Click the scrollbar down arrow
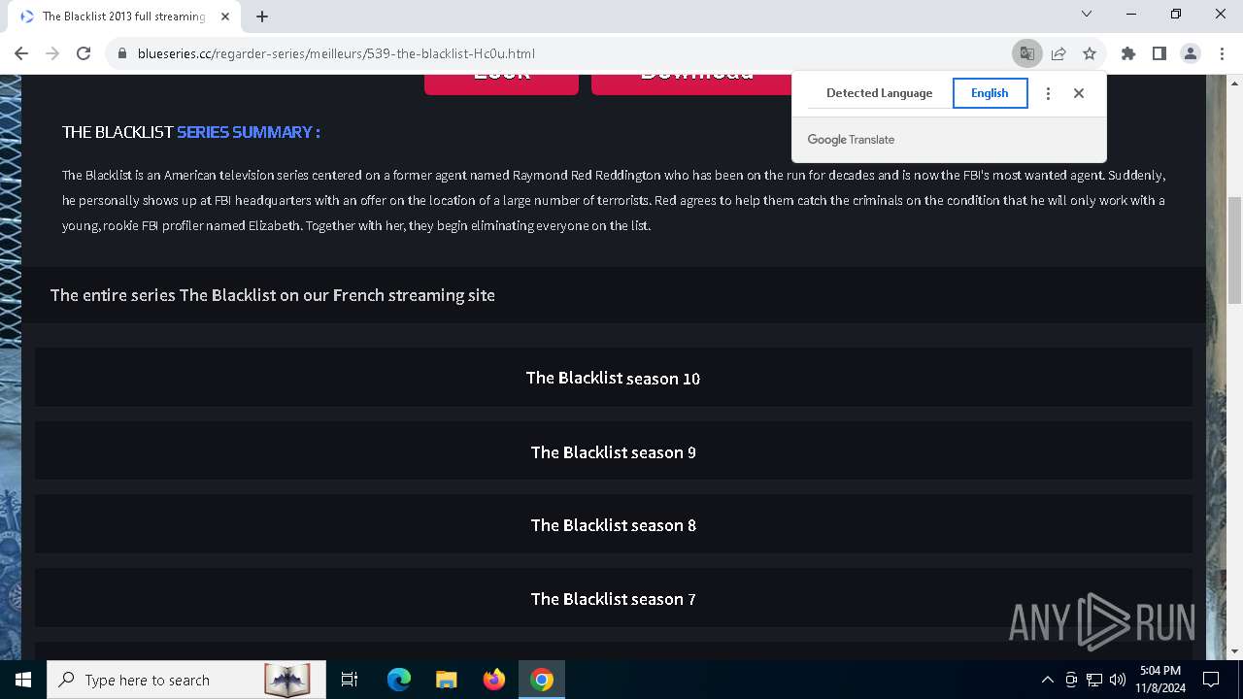Image resolution: width=1243 pixels, height=699 pixels. pyautogui.click(x=1234, y=651)
